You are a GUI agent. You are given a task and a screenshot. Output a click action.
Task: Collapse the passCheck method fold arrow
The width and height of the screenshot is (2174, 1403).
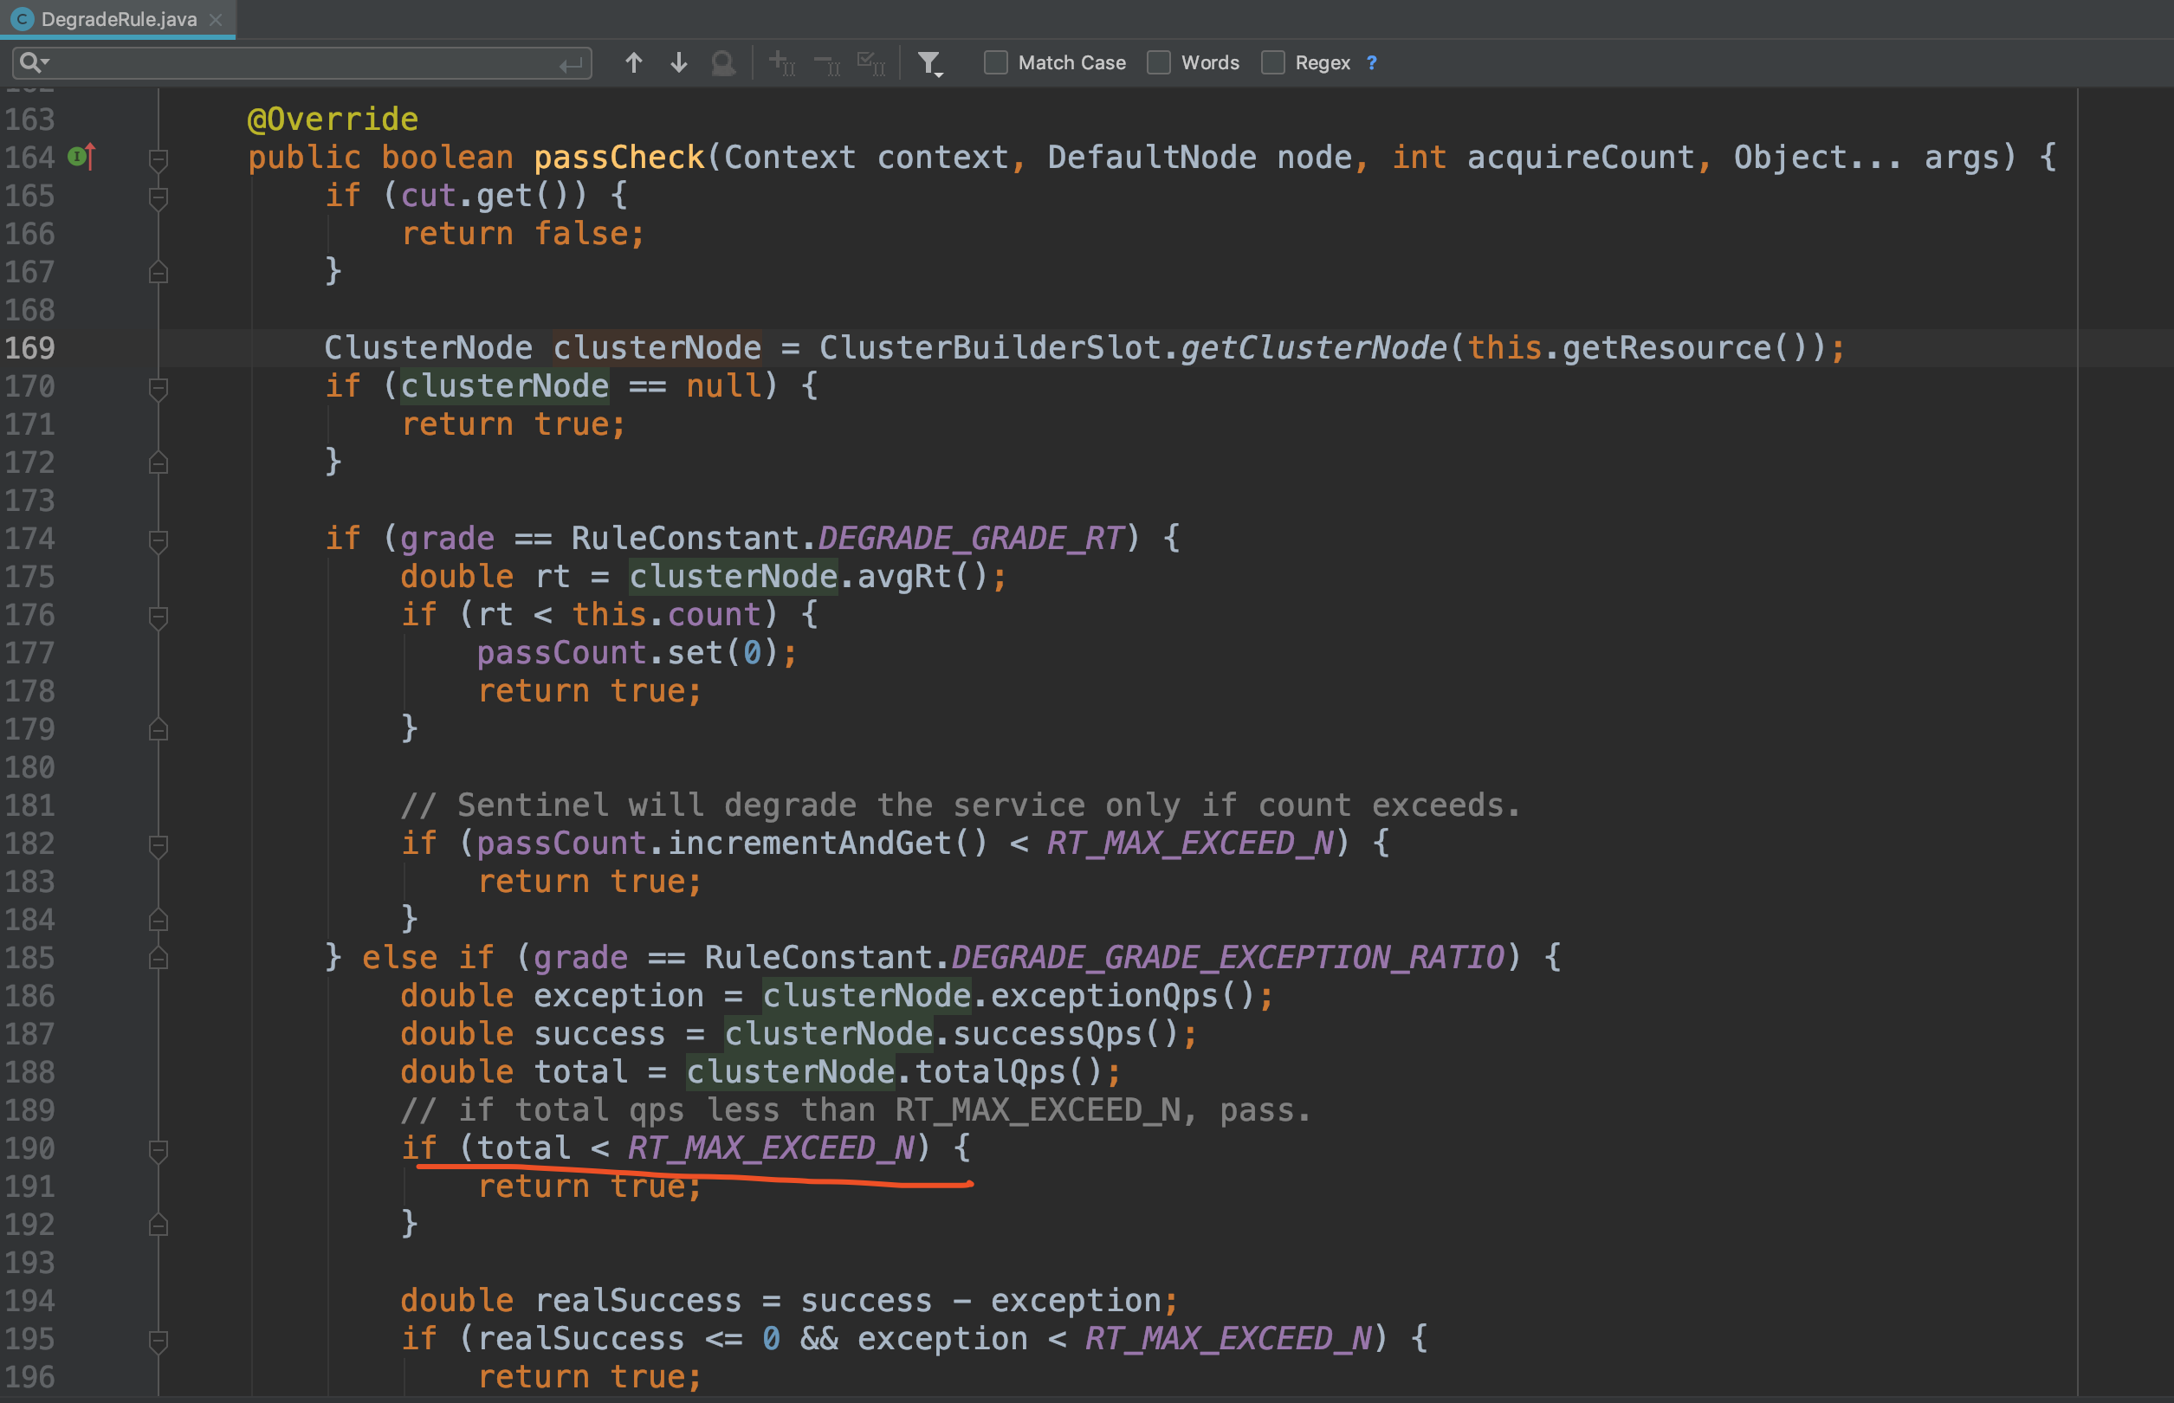click(159, 157)
